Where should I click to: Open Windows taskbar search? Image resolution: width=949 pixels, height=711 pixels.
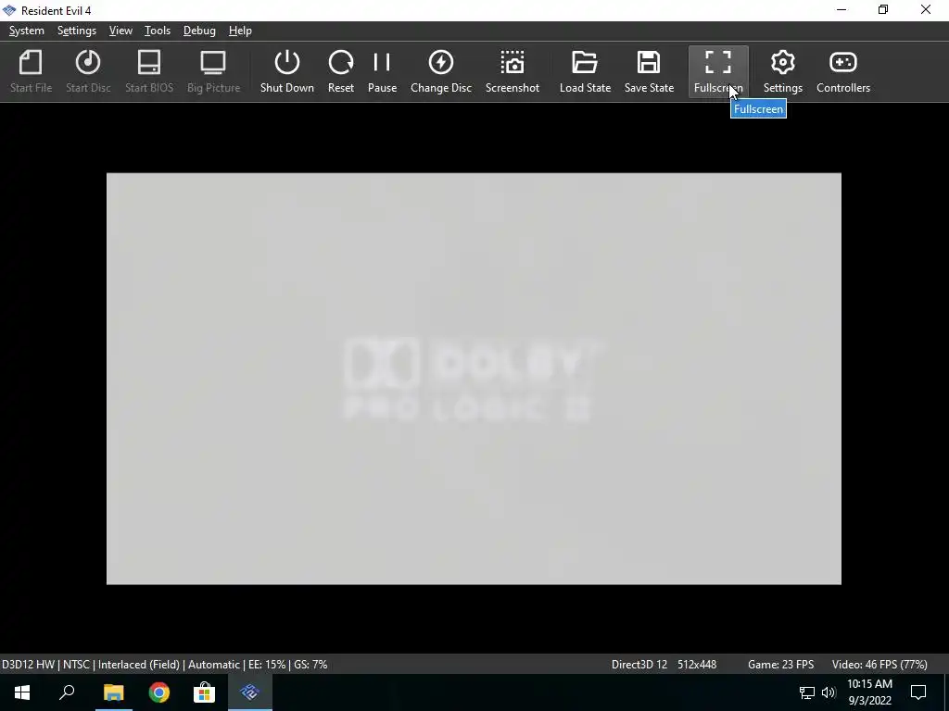point(67,692)
